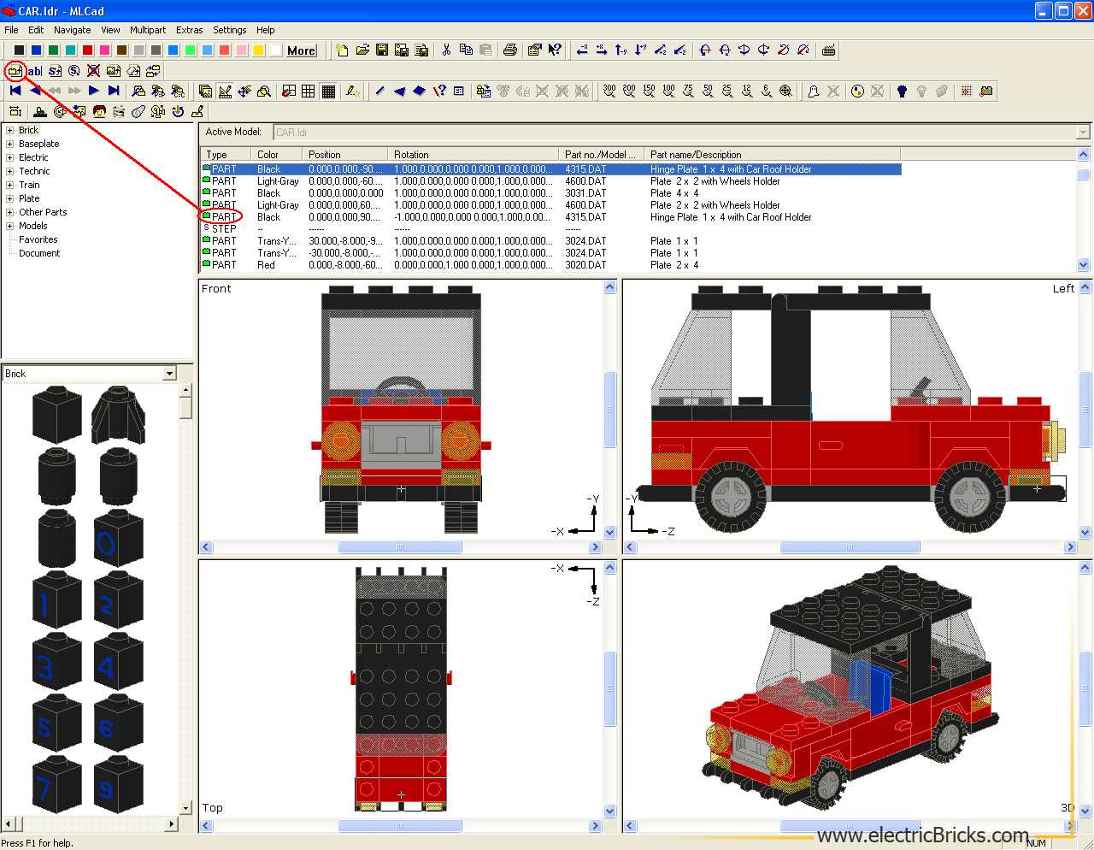Pick the black color swatch
1094x850 pixels.
coord(19,50)
